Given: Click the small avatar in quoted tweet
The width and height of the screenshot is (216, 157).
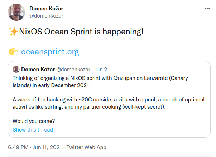Looking at the screenshot, I should point(16,69).
